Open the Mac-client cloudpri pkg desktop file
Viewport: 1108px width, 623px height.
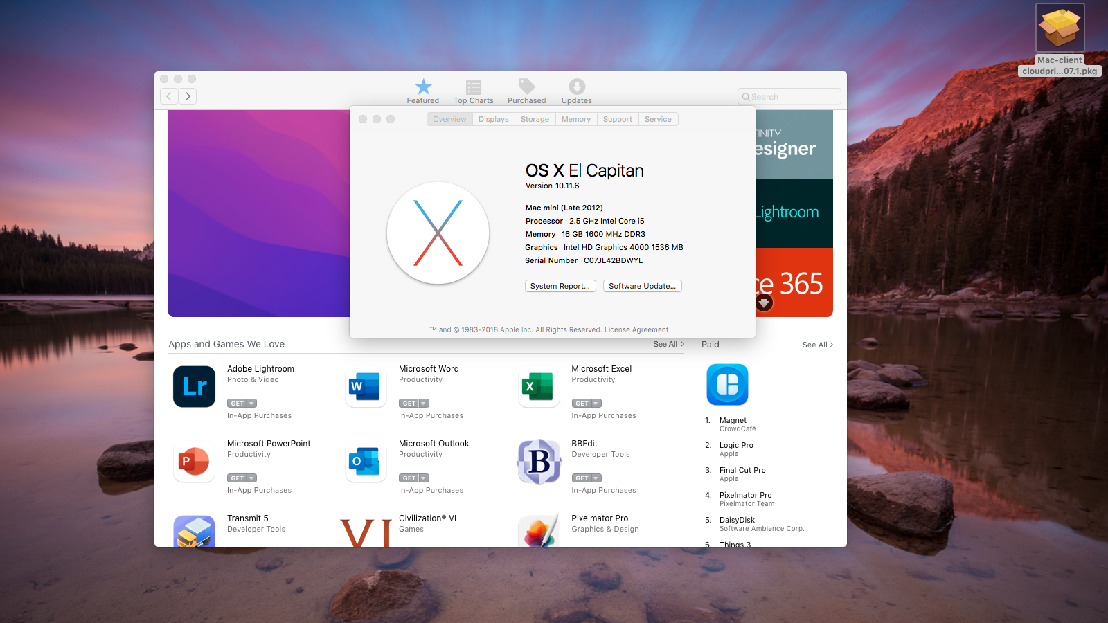tap(1060, 40)
